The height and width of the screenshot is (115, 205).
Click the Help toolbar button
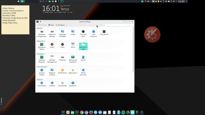pyautogui.click(x=51, y=25)
